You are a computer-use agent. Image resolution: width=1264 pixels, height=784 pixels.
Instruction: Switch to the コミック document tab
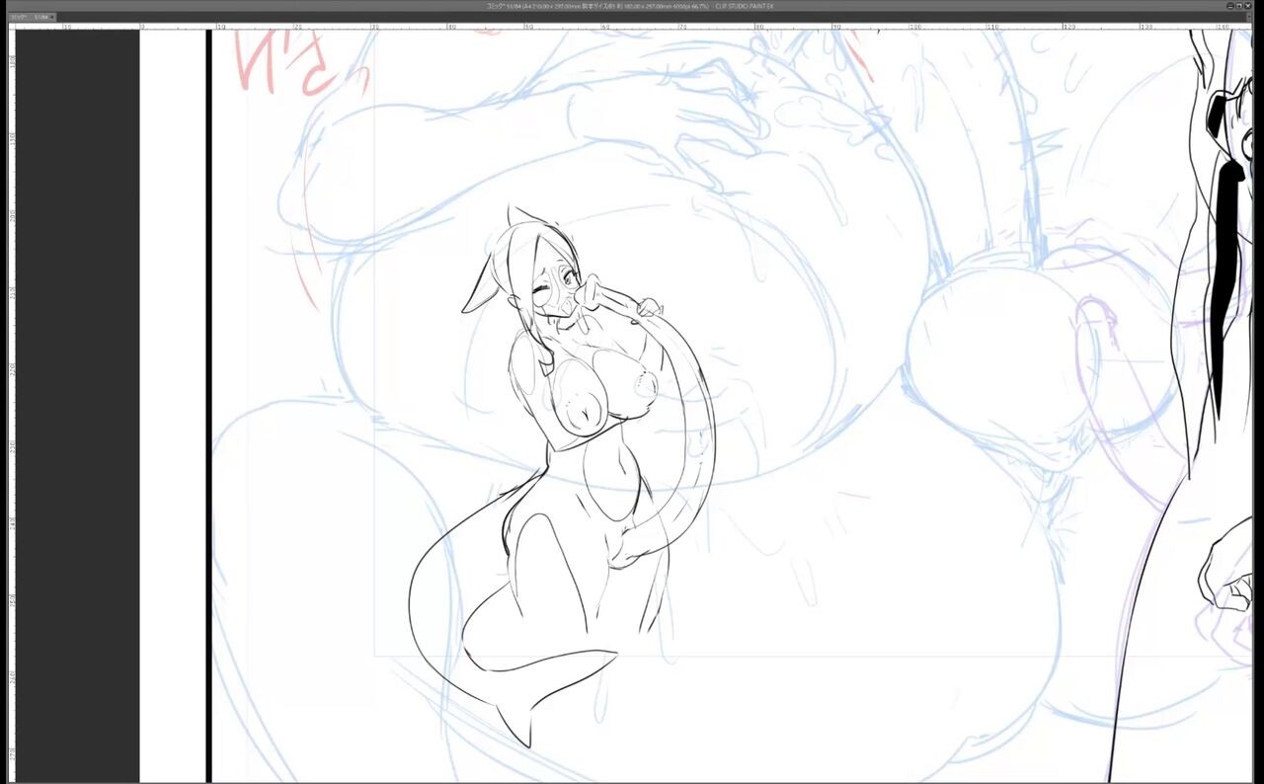pos(19,17)
